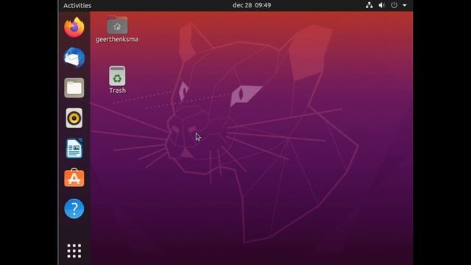Click the geerthenksma label text
Image resolution: width=471 pixels, height=265 pixels.
coord(117,39)
